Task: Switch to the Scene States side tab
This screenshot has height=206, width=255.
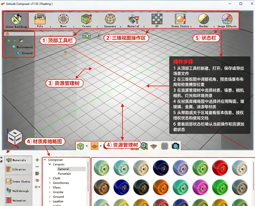Action: tap(18, 181)
